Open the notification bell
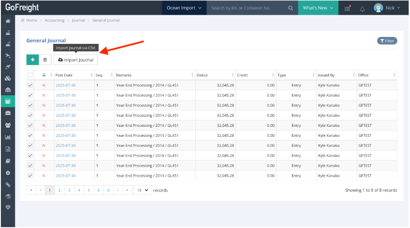410x228 pixels. click(362, 8)
